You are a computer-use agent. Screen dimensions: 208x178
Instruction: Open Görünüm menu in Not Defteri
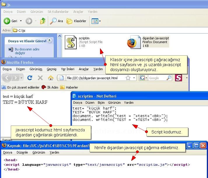114,103
